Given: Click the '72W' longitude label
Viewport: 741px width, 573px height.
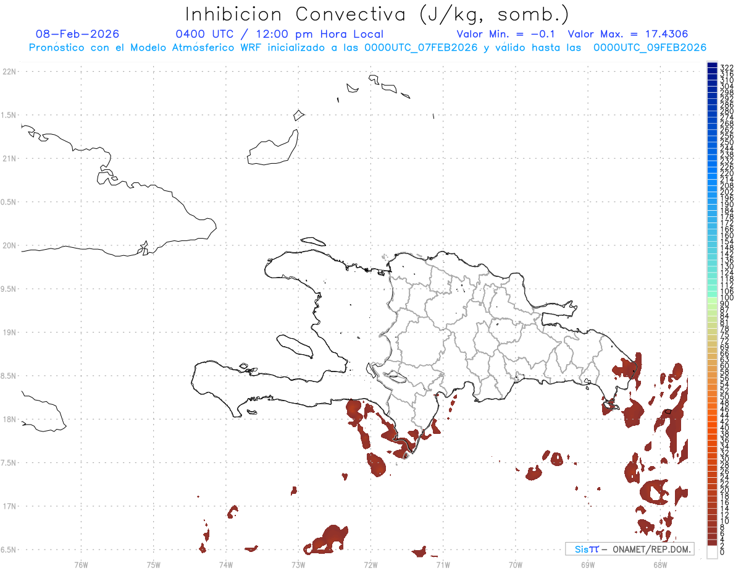Looking at the screenshot, I should click(x=371, y=564).
